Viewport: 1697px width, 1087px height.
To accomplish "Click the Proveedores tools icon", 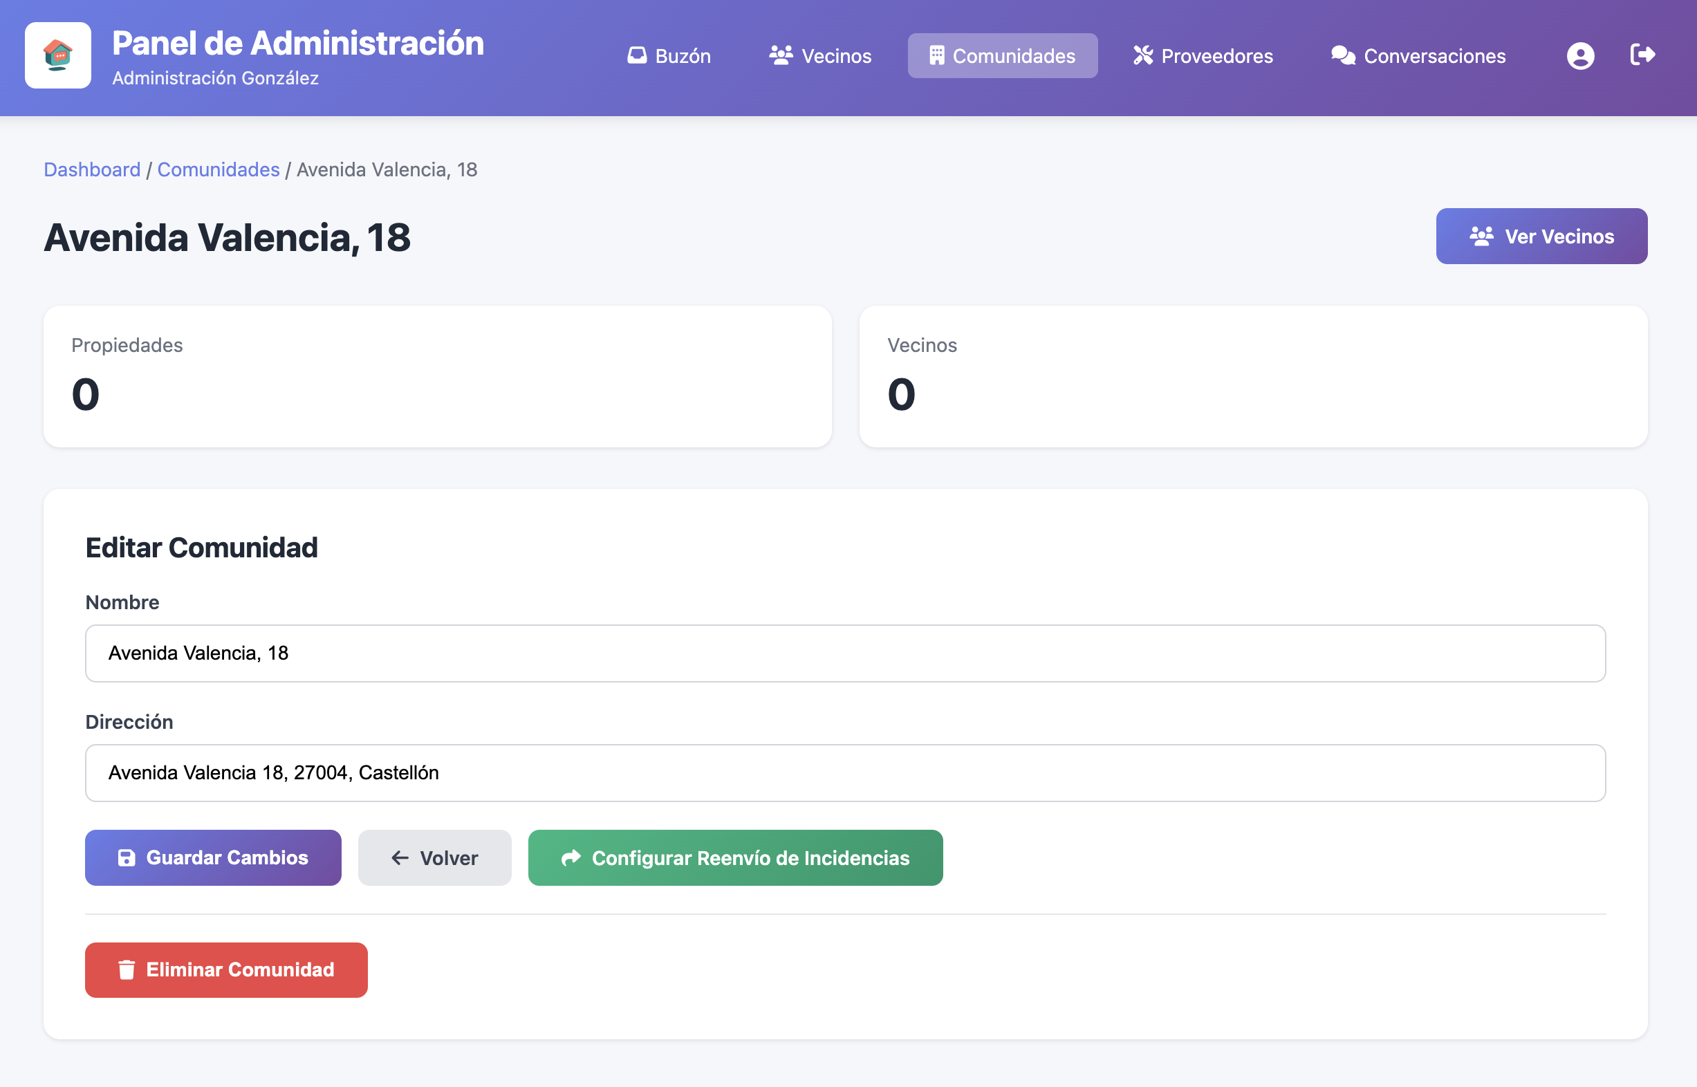I will [1143, 56].
